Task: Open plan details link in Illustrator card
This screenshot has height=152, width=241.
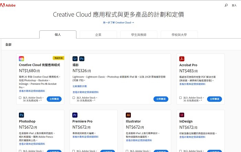Action: coord(139,140)
